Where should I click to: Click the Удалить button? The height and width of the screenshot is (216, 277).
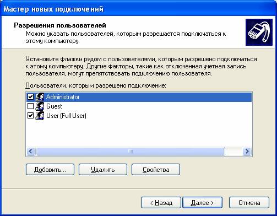point(103,170)
